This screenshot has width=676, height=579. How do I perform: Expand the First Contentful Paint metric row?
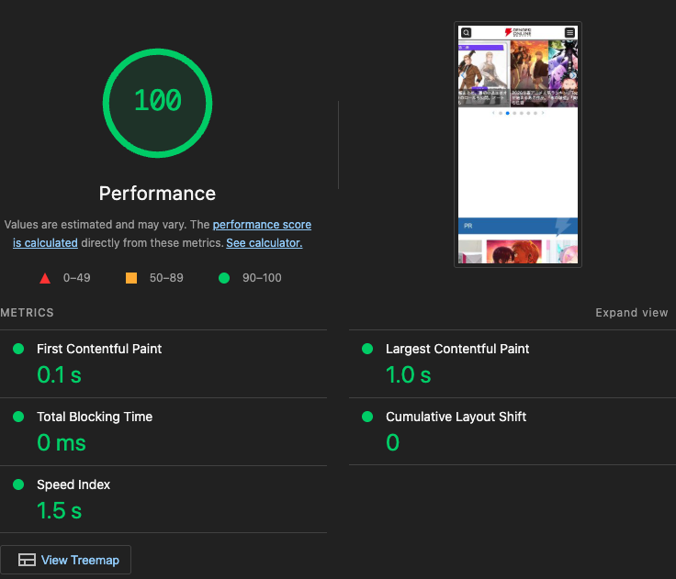point(99,349)
